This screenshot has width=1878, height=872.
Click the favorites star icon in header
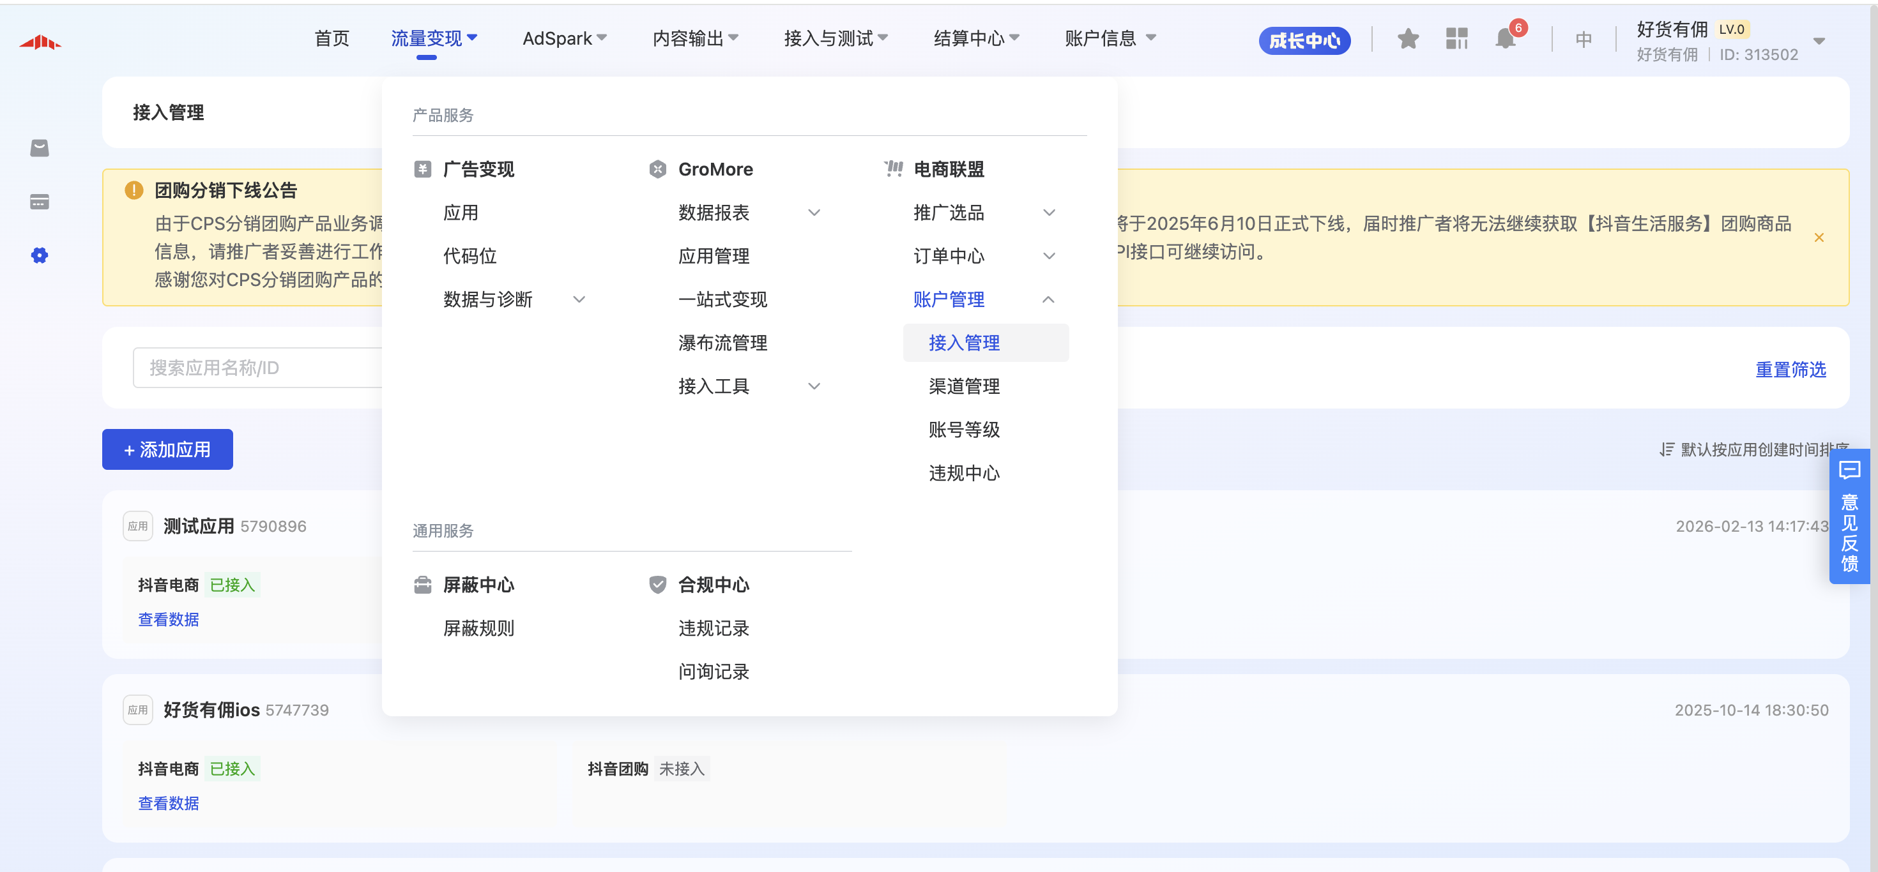1408,38
